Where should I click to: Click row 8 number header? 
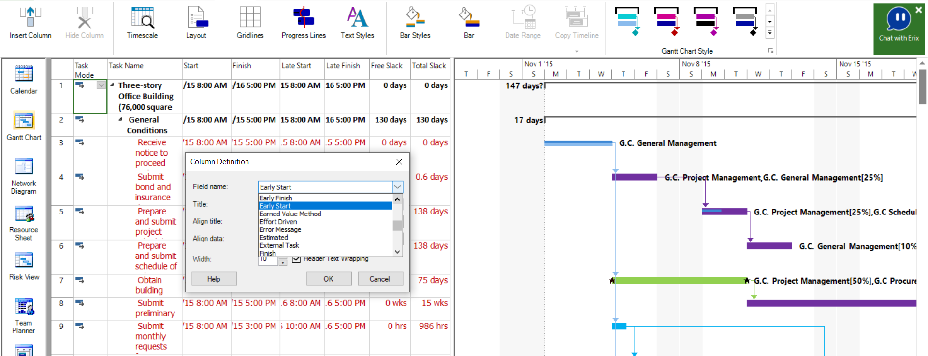pos(61,308)
